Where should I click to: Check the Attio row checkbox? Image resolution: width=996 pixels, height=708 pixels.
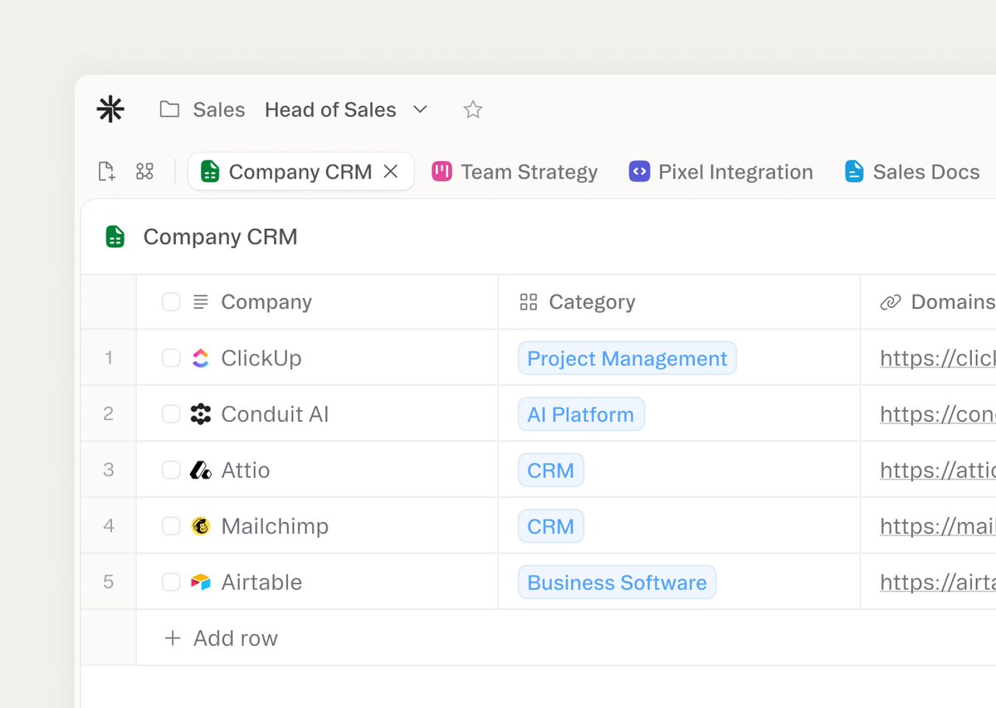pos(171,470)
